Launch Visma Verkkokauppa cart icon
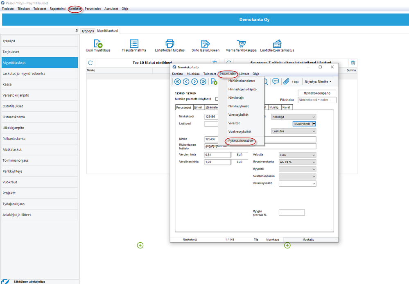Image resolution: width=409 pixels, height=284 pixels. 241,43
